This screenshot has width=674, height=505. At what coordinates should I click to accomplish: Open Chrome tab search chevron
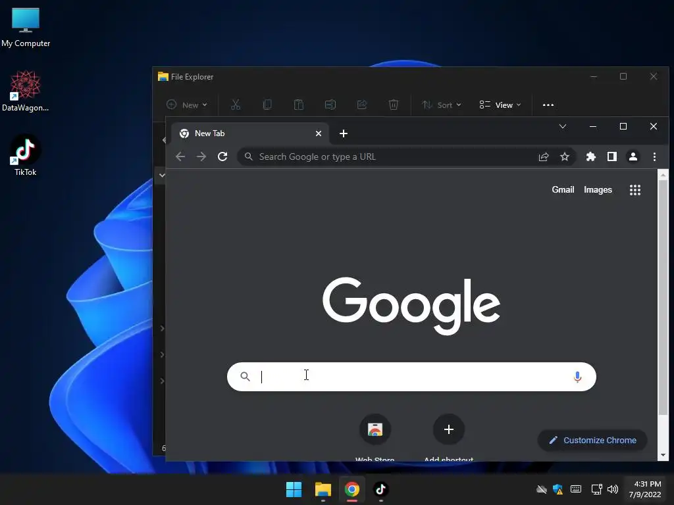pyautogui.click(x=563, y=126)
